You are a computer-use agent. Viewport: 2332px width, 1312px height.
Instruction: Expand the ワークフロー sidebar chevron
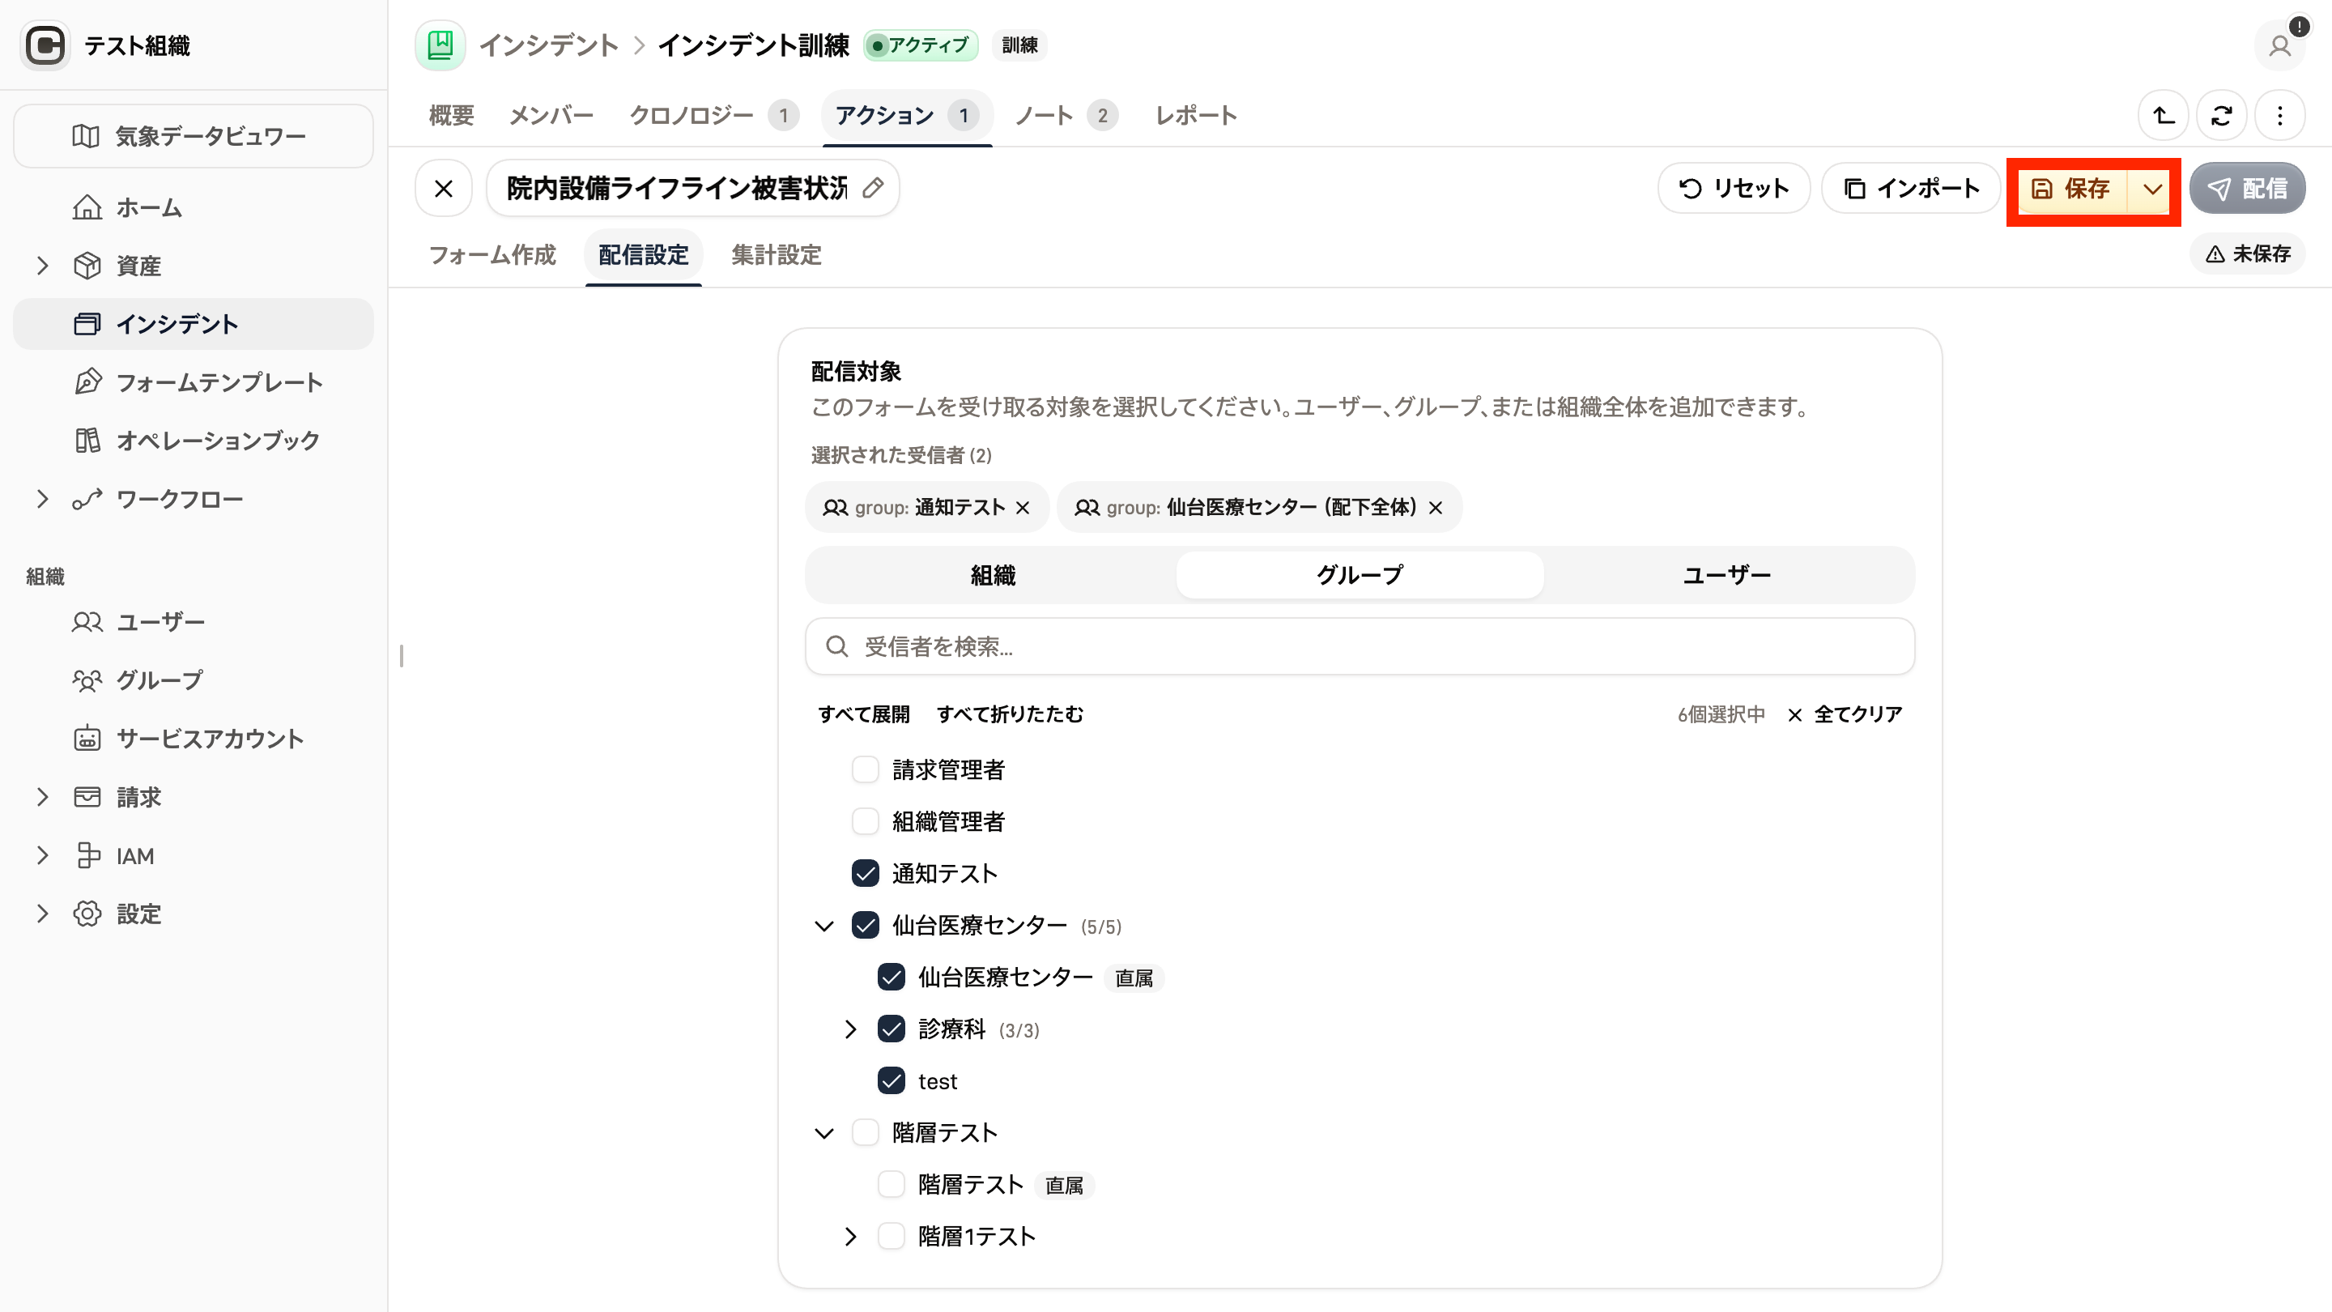coord(41,499)
